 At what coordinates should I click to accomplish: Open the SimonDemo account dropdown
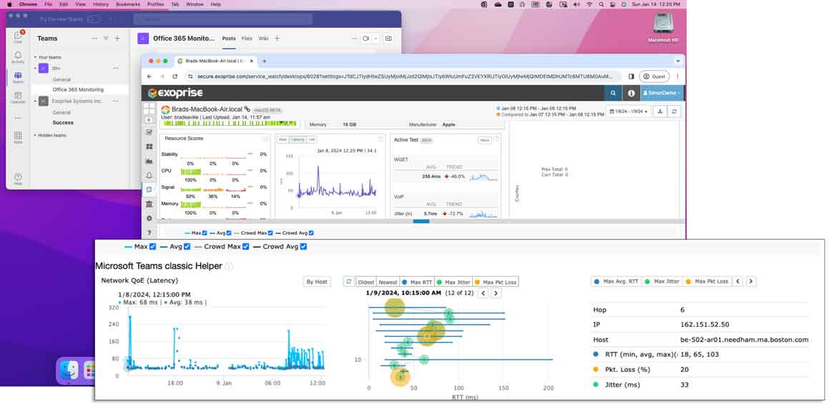click(662, 93)
